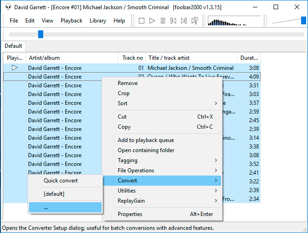The image size is (308, 233).
Task: Click the Stop playback button
Action: (142, 21)
